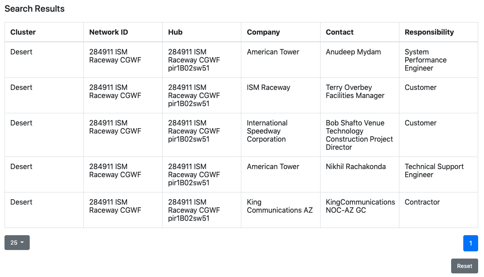This screenshot has width=484, height=277.
Task: Click the Contact column header
Action: [339, 32]
